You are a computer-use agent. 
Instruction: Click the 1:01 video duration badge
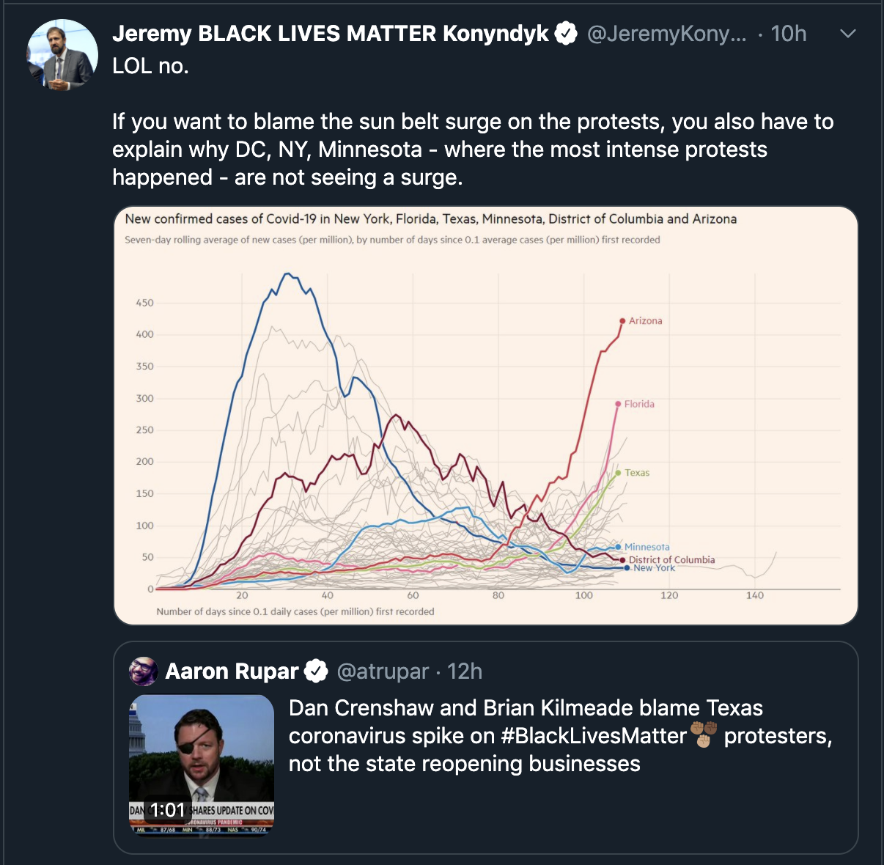168,810
